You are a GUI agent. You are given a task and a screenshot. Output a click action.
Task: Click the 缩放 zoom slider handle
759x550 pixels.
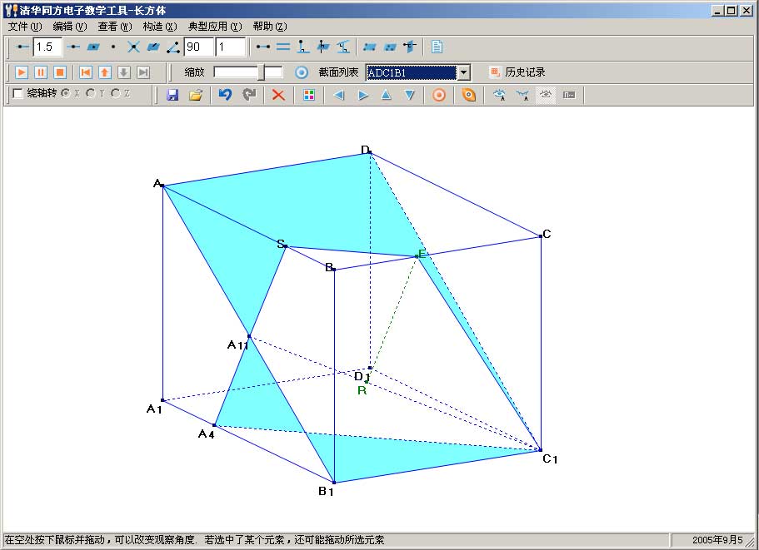tap(261, 72)
